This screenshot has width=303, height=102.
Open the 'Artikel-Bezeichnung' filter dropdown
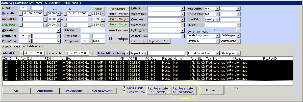click(x=128, y=53)
